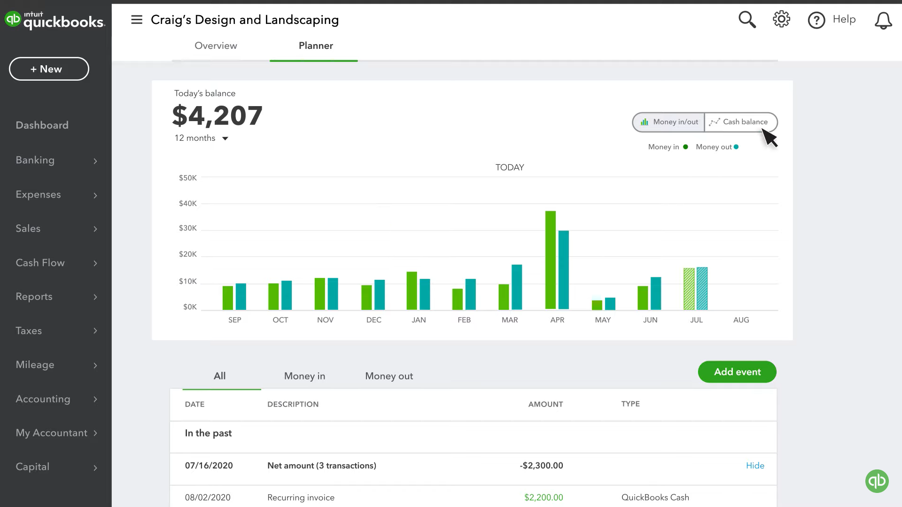Click the New transaction button
This screenshot has width=902, height=507.
49,69
